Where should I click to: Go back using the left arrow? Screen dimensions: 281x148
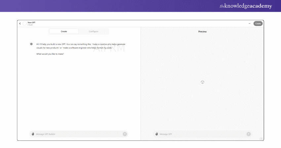20,23
